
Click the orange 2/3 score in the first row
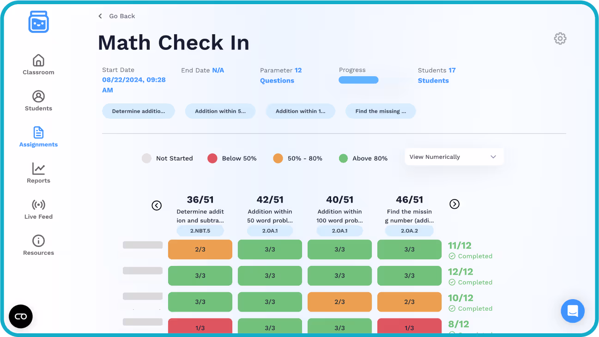tap(200, 249)
